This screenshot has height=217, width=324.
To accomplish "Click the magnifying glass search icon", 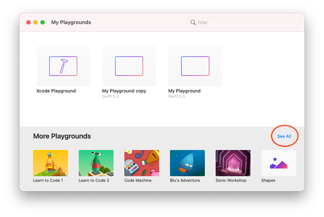I will coord(193,22).
